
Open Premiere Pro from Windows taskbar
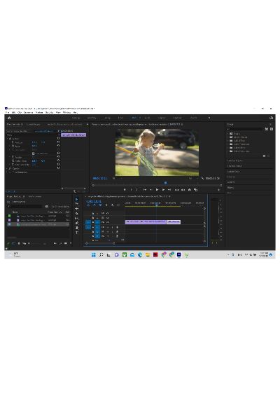pos(178,254)
